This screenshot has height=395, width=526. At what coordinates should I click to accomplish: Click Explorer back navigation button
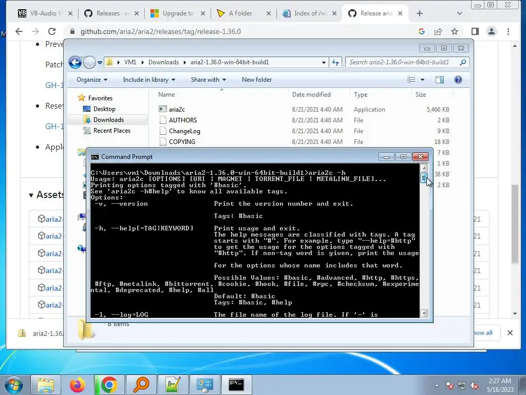(75, 62)
